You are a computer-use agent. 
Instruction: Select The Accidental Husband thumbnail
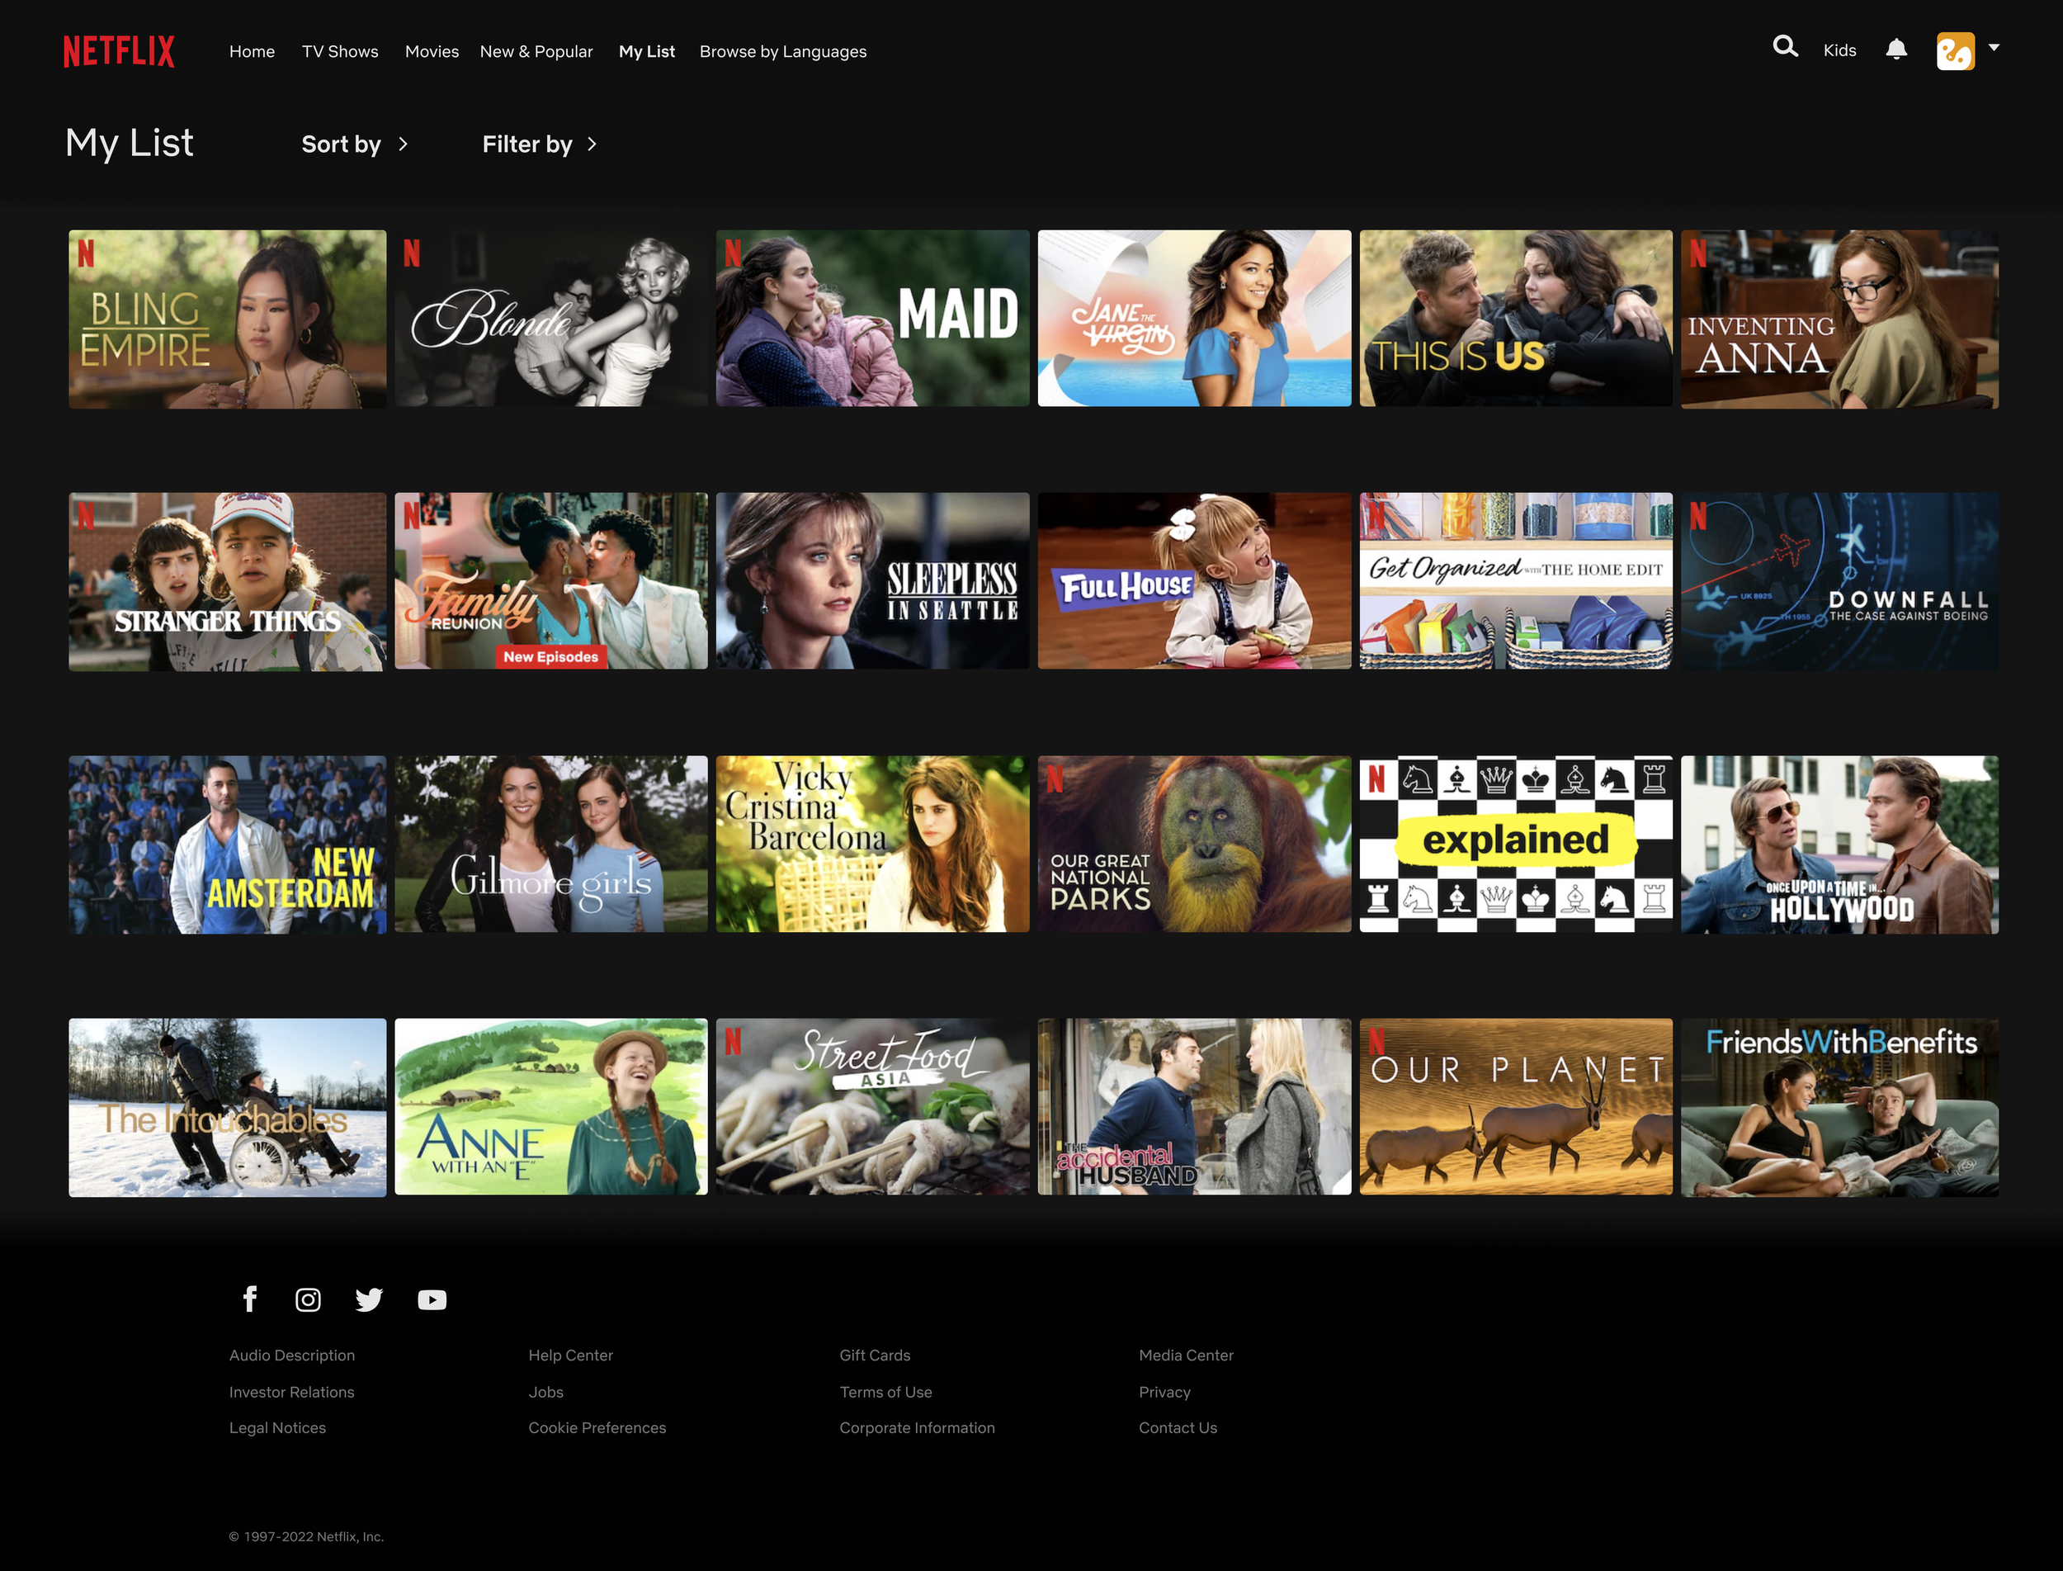coord(1194,1107)
